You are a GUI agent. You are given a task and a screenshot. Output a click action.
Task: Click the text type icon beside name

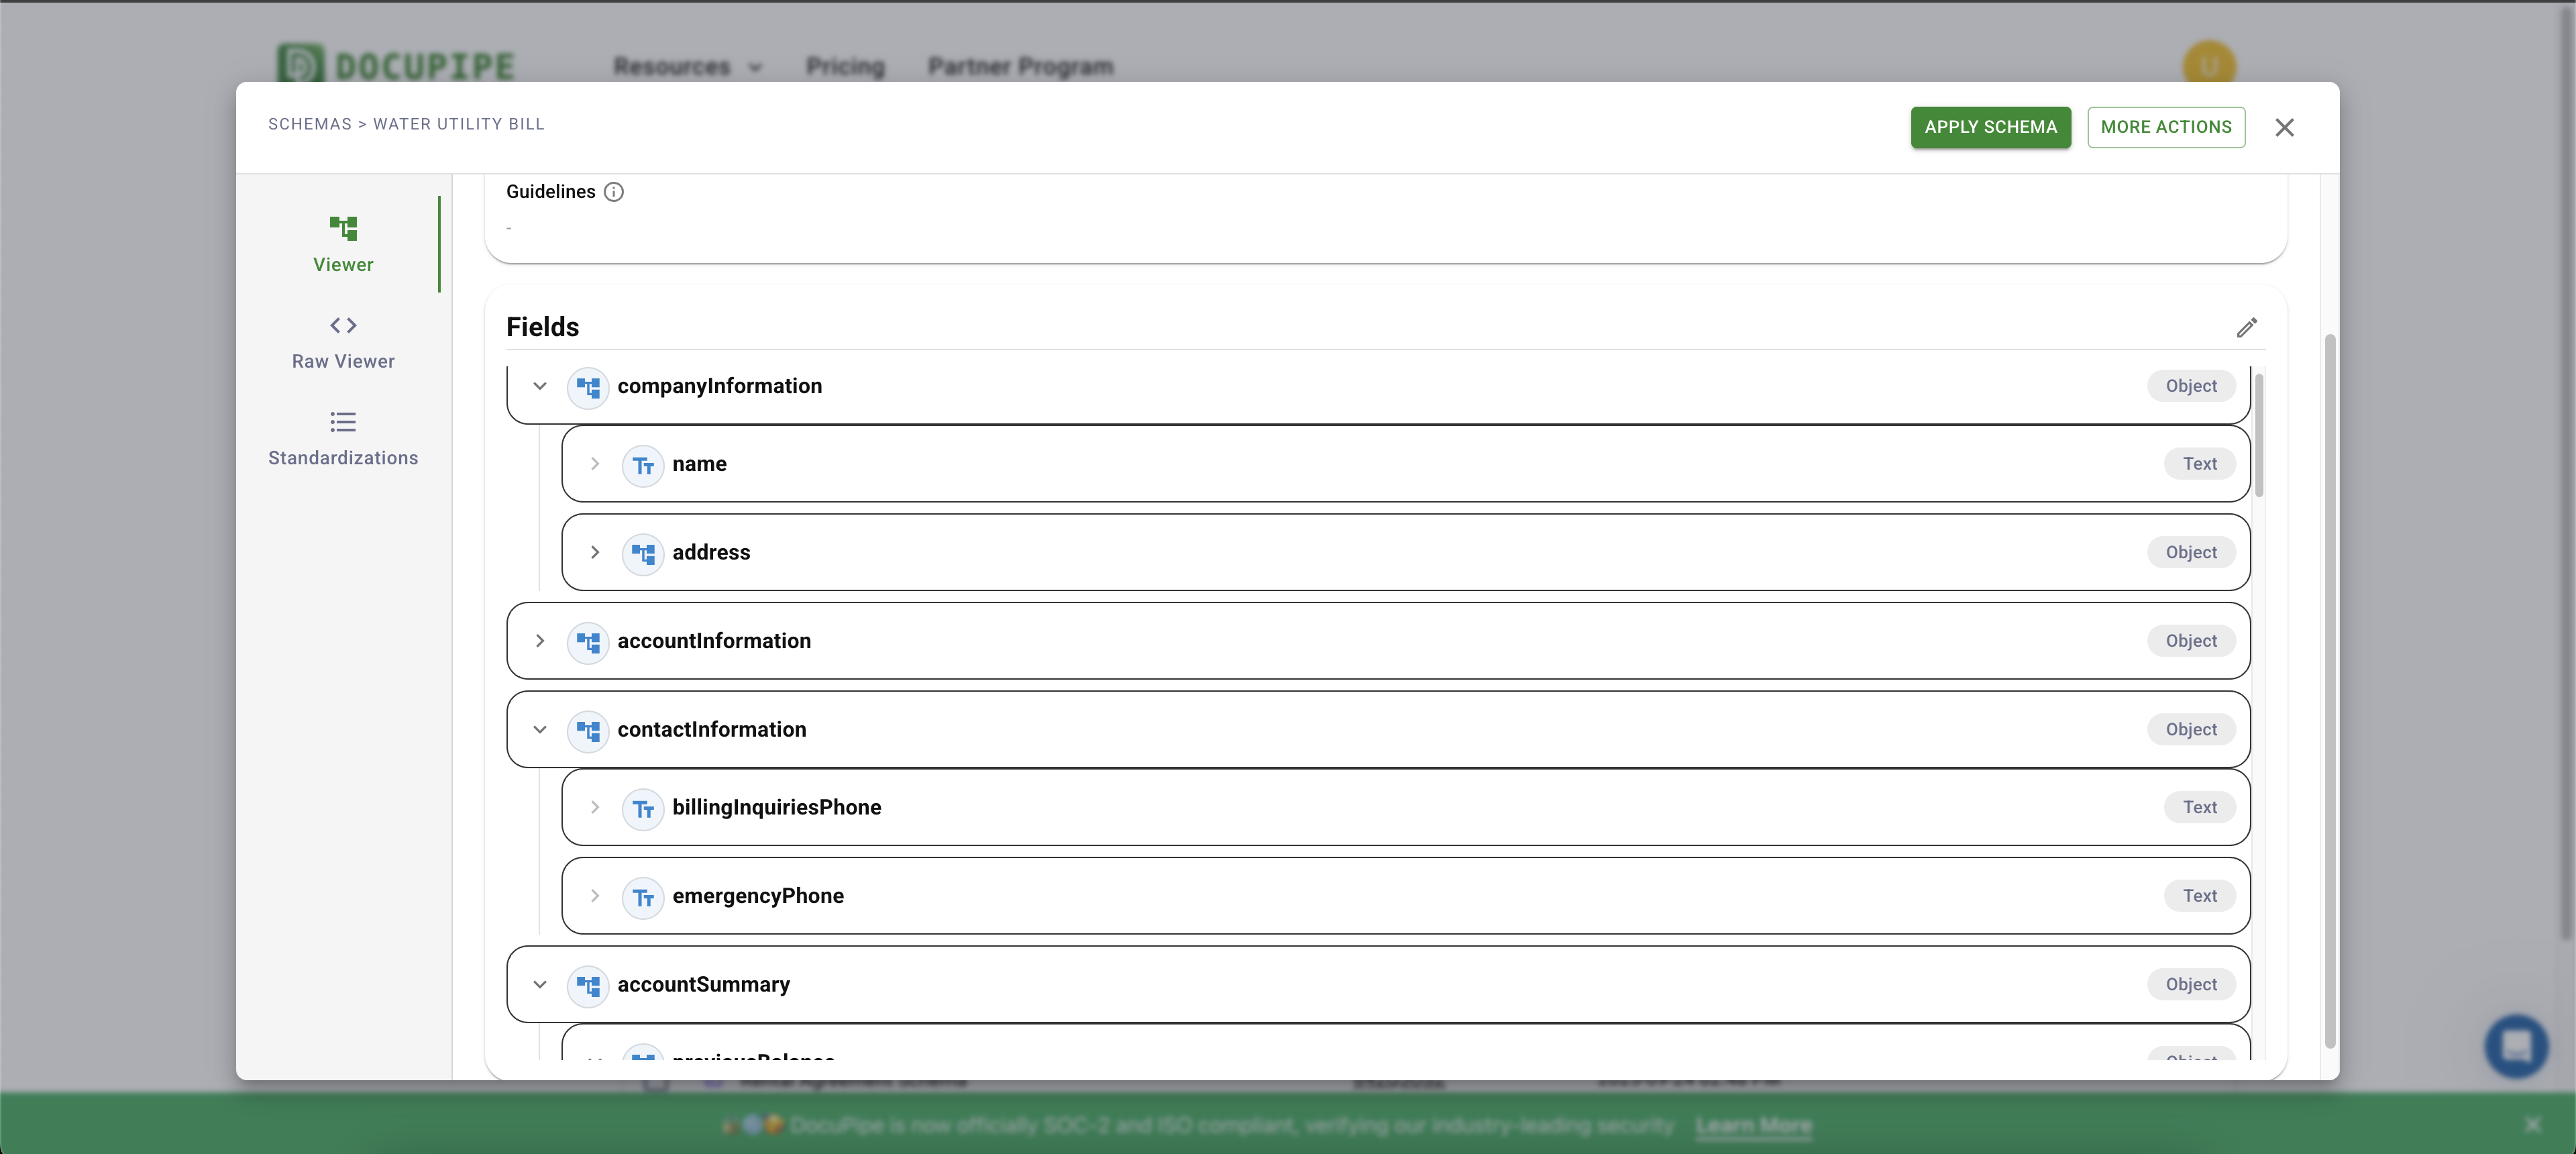point(643,465)
